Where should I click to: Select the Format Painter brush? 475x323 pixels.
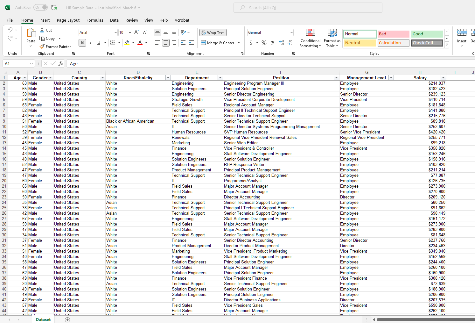42,47
